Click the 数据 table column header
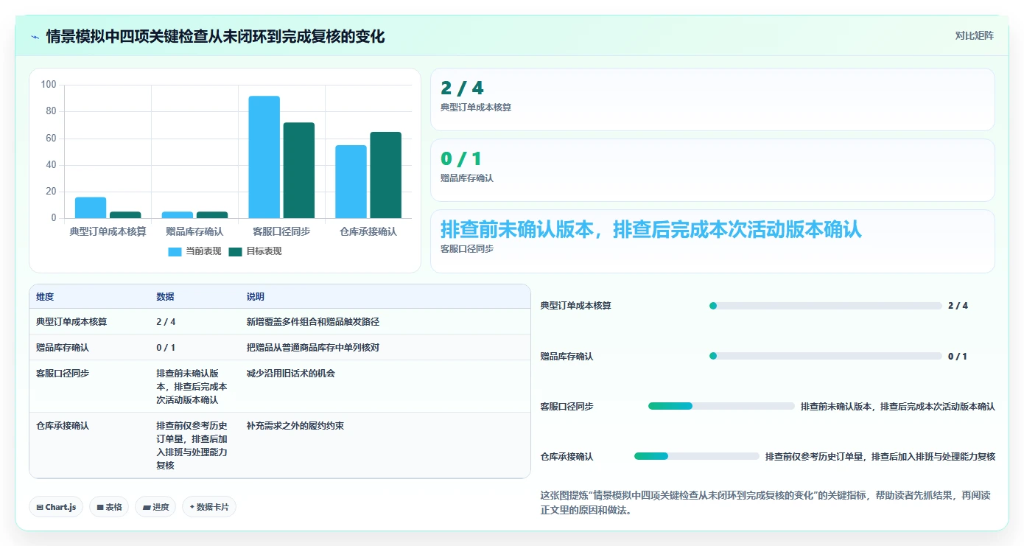The width and height of the screenshot is (1024, 546). coord(165,297)
